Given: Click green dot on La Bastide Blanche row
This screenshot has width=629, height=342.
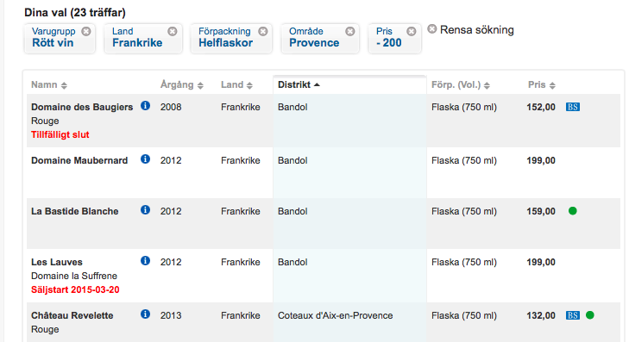Looking at the screenshot, I should [573, 211].
